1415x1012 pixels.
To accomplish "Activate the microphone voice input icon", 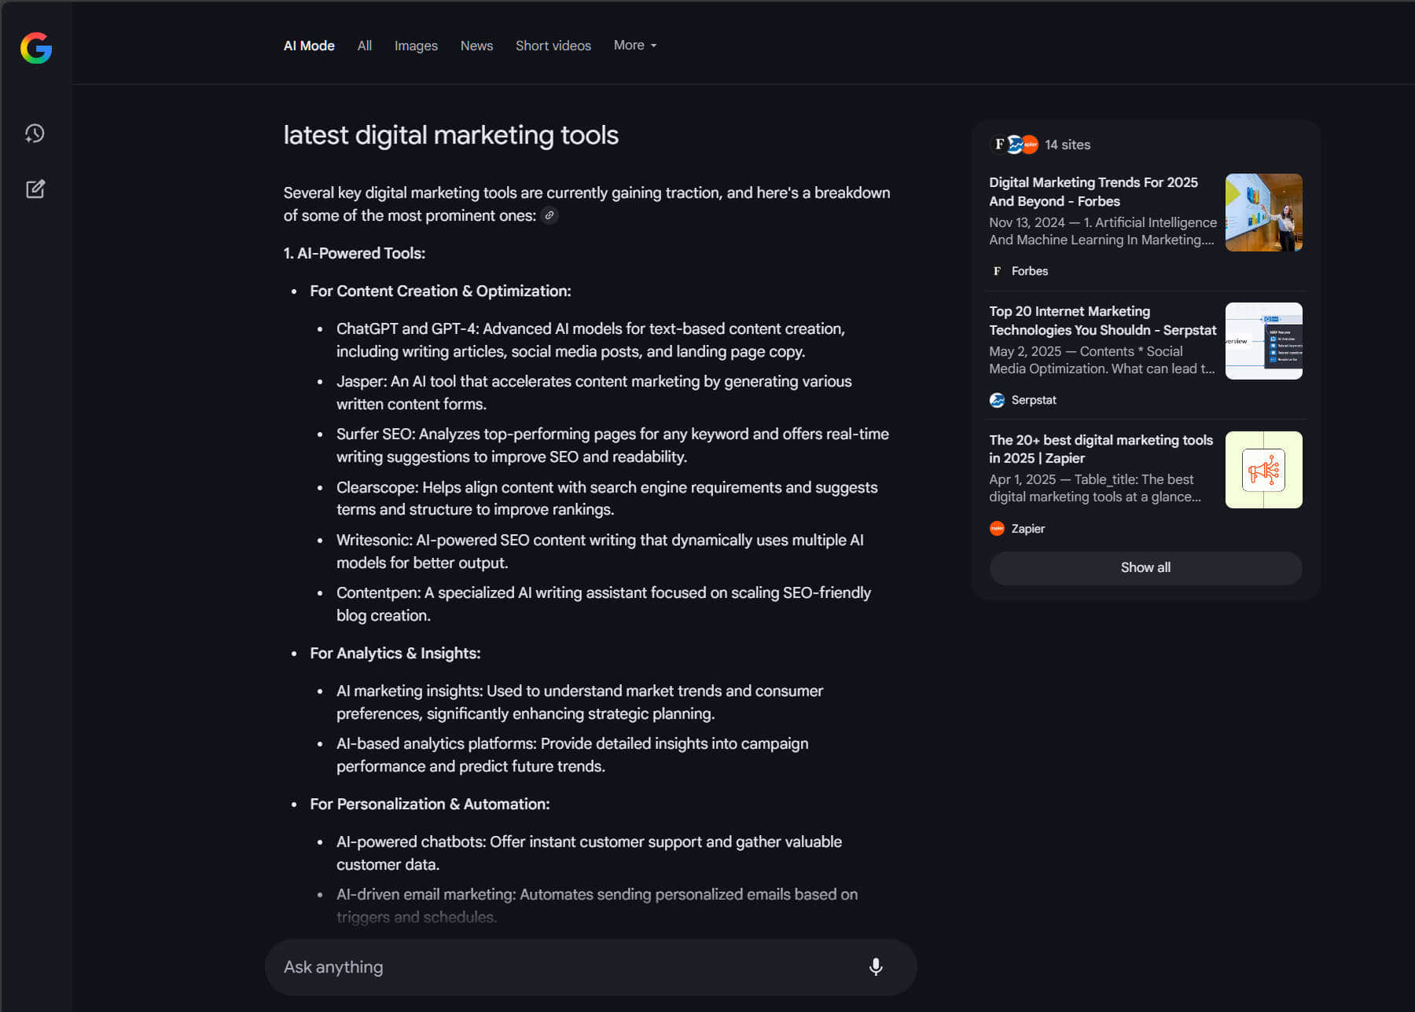I will [876, 967].
